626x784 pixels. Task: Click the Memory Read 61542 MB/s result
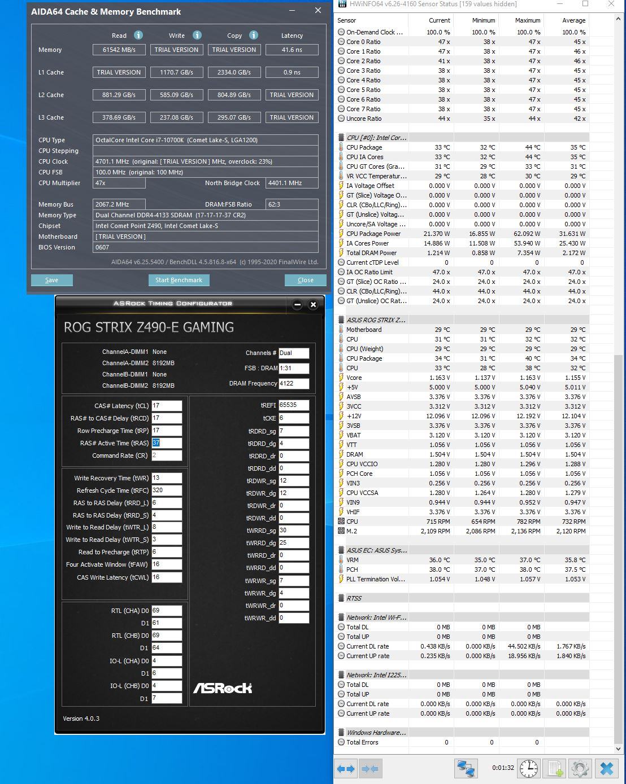click(x=119, y=50)
